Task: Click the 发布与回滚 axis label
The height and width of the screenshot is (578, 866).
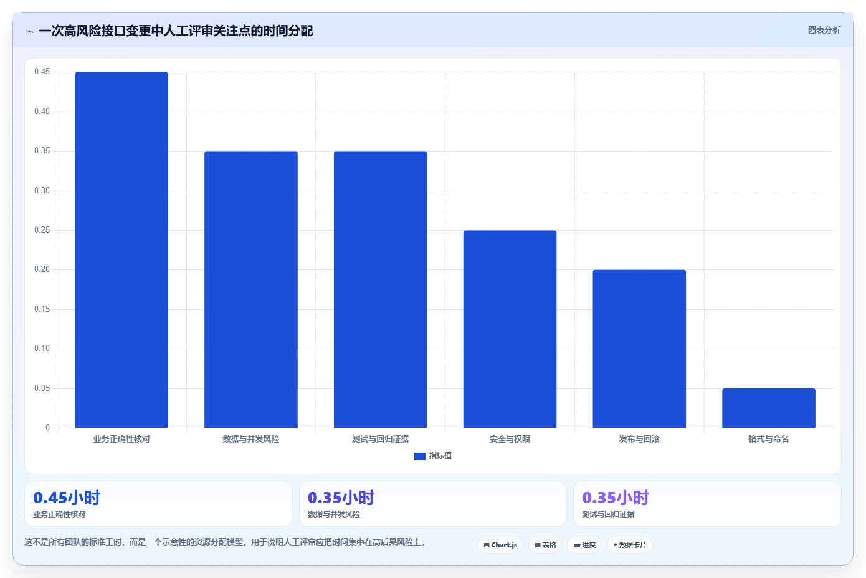Action: (x=639, y=439)
